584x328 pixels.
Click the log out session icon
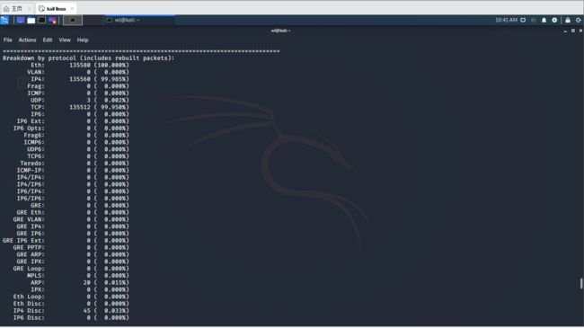click(x=579, y=20)
